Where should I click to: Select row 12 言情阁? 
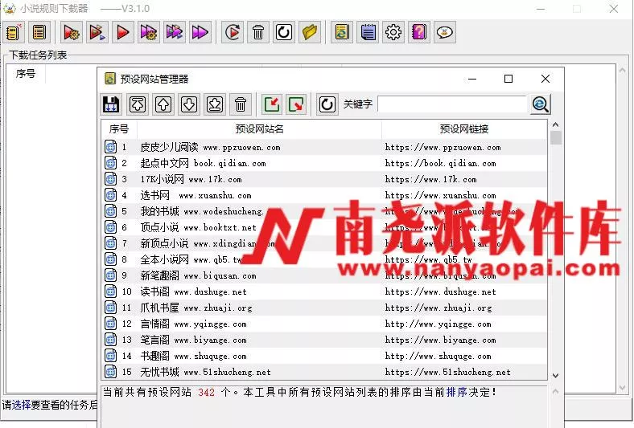click(x=324, y=324)
